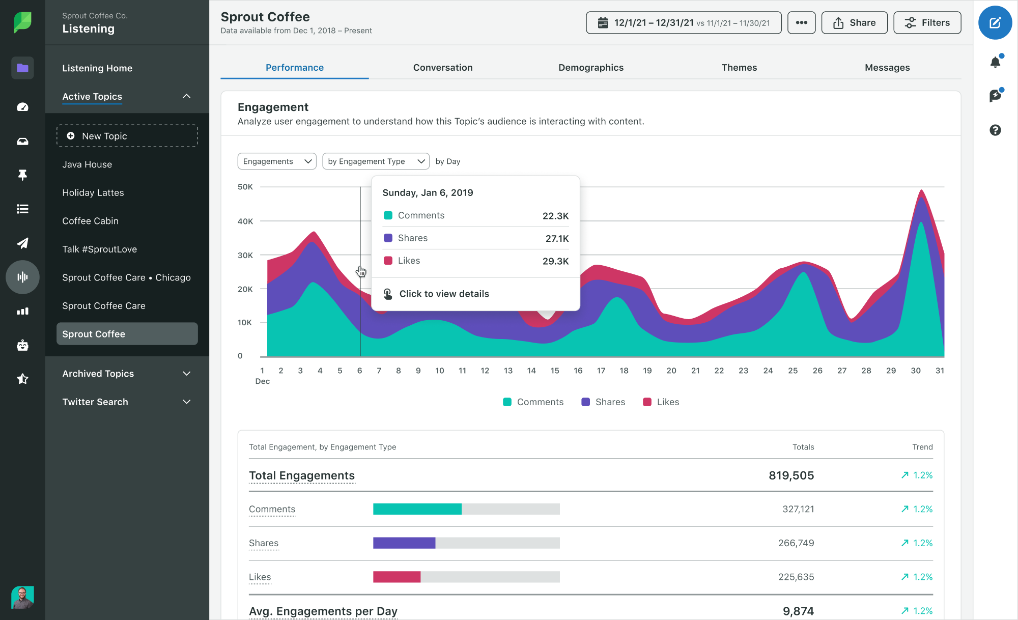This screenshot has width=1018, height=620.
Task: Click to view details on Jan 6 tooltip
Action: (x=443, y=293)
